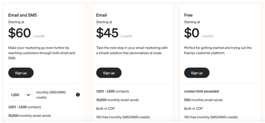Screen dimensions: 265x123
Task: Select the Free plan heading
Action: click(188, 15)
